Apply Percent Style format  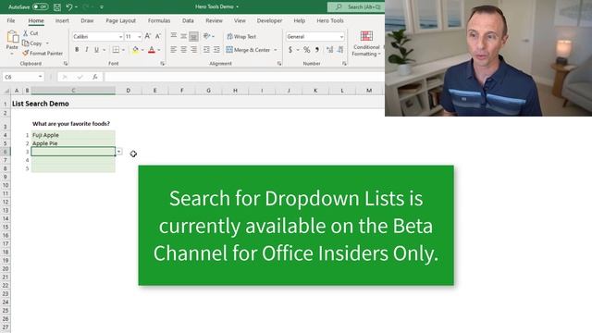(x=306, y=49)
